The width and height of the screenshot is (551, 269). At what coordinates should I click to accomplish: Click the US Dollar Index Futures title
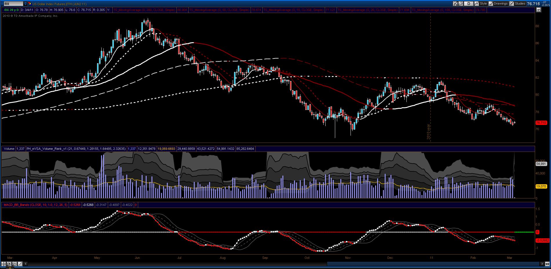pyautogui.click(x=59, y=4)
